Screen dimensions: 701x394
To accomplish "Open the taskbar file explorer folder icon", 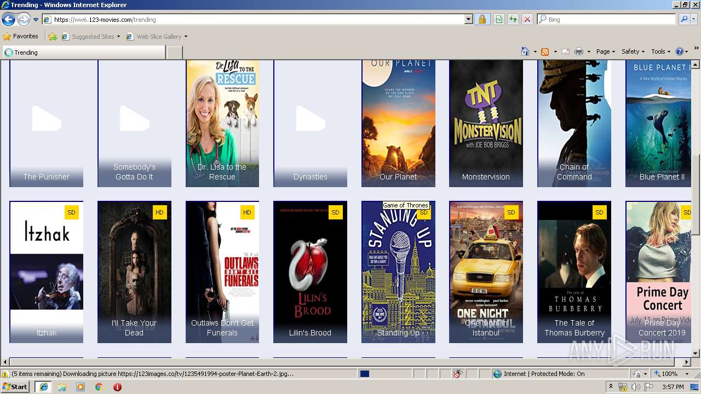I will 62,386.
